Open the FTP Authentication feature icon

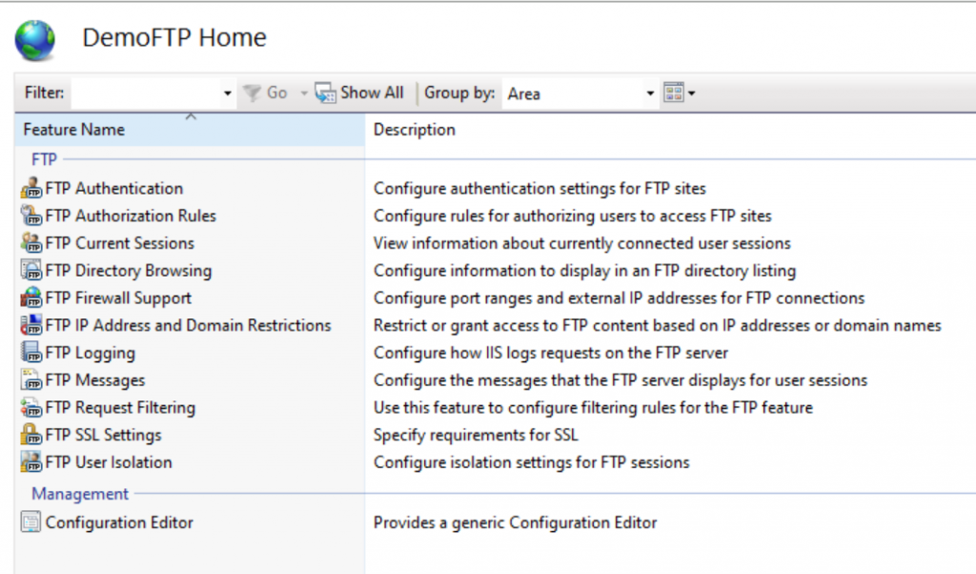click(31, 189)
